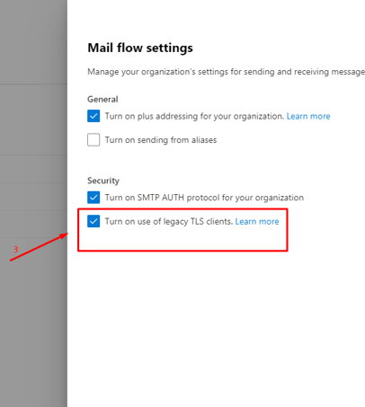Viewport: 365px width, 407px height.
Task: Click the 'Turn on plus addressing' label text
Action: pos(194,116)
